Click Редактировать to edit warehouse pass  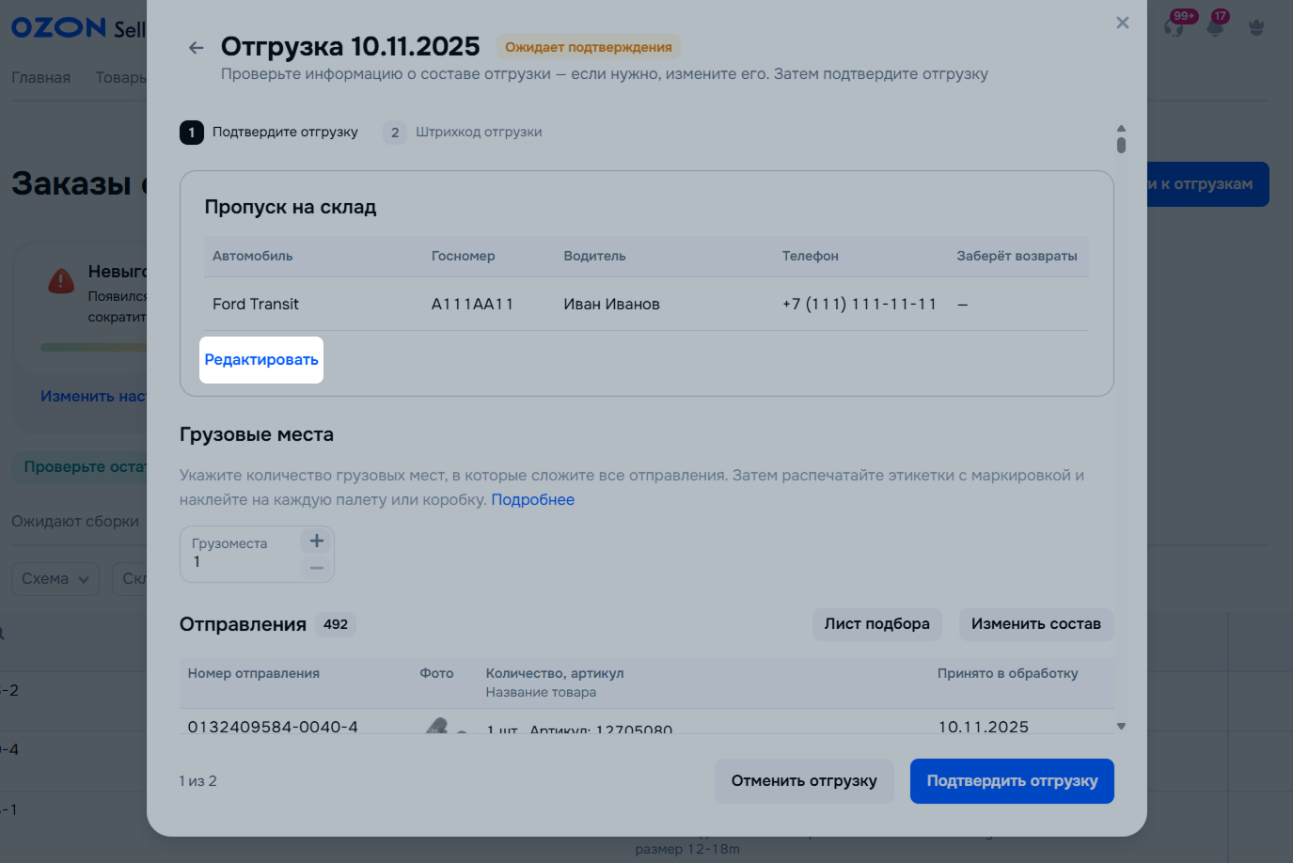(x=261, y=360)
